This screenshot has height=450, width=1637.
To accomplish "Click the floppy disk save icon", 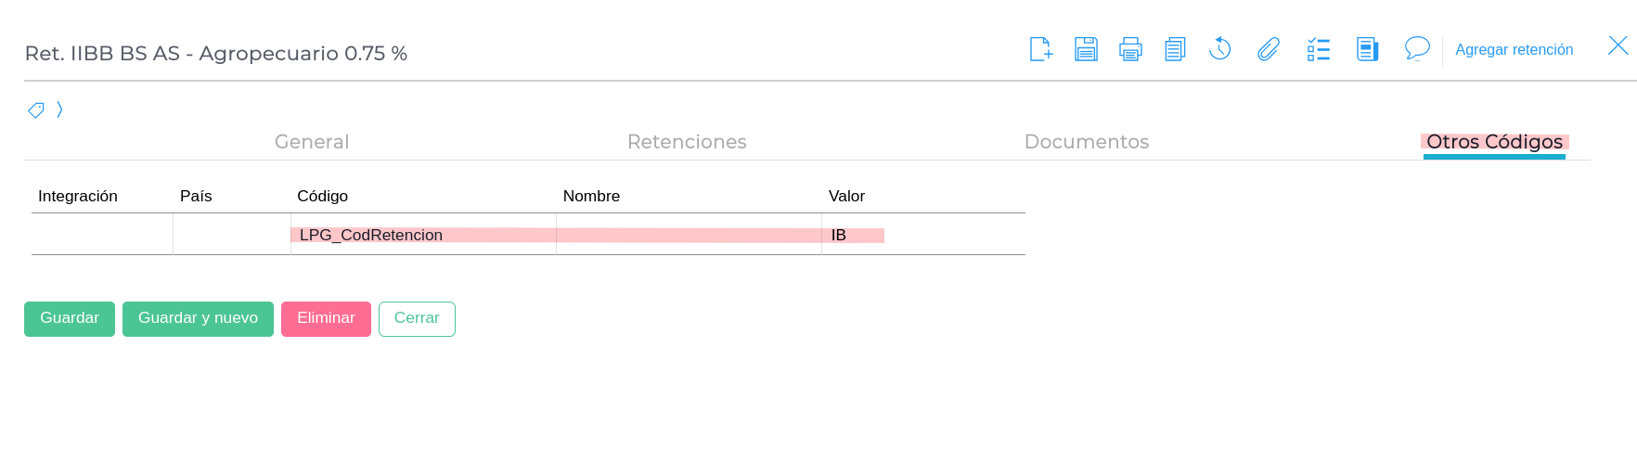I will pos(1086,49).
